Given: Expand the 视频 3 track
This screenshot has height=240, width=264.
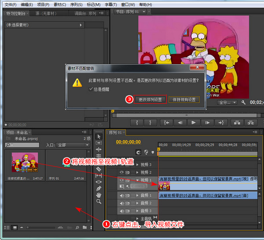Looking at the screenshot, I should tap(137, 165).
